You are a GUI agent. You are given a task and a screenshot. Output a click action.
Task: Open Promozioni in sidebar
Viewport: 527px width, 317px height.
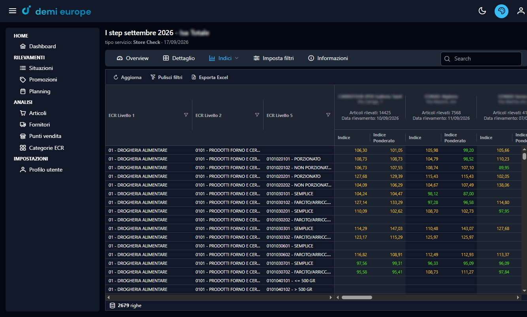click(x=38, y=79)
